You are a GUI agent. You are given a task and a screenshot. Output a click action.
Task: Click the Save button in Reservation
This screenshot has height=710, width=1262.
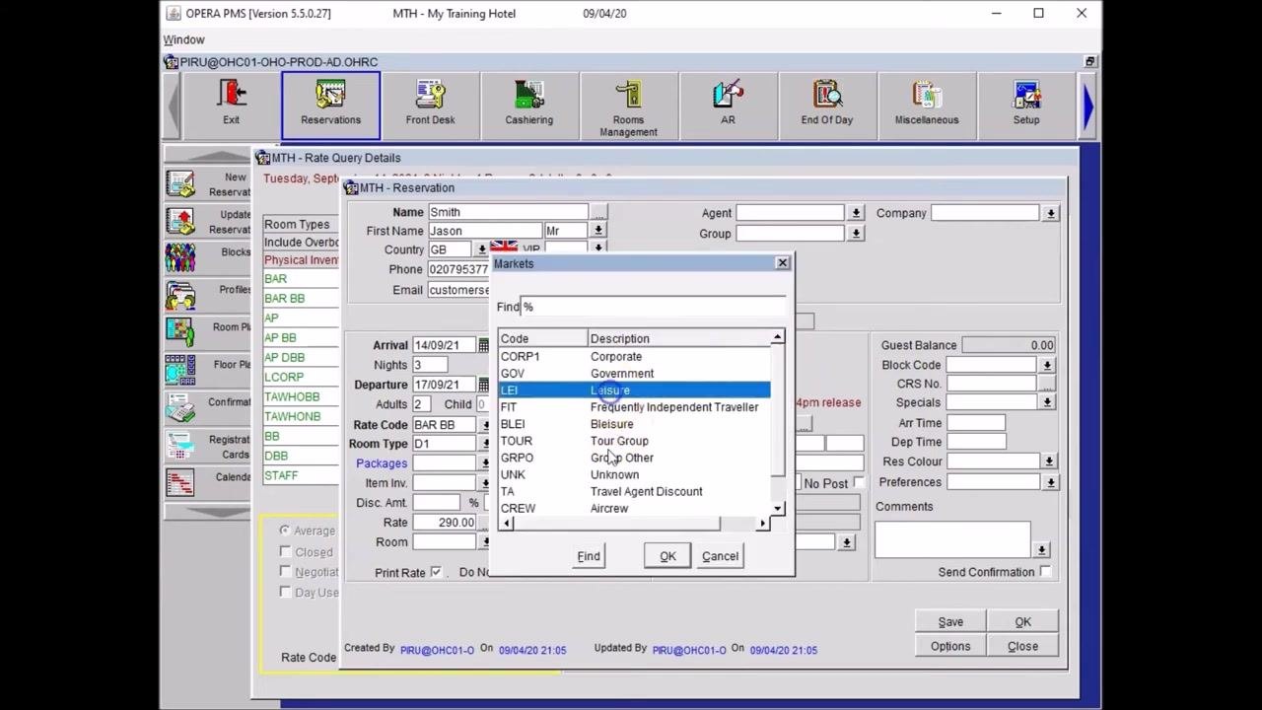[950, 622]
